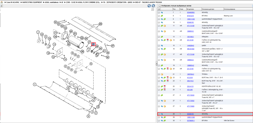
Task: Select callout 15 auger on the diagram
Action: (76, 93)
